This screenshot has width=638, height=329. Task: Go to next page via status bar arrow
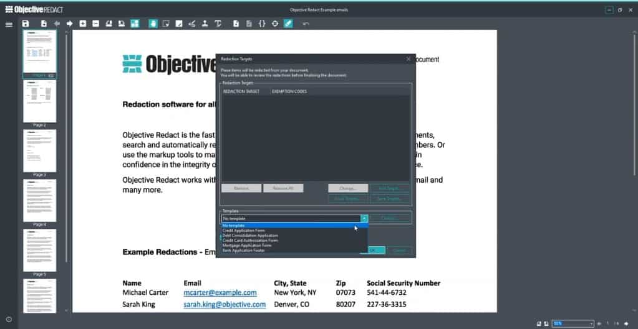click(626, 323)
